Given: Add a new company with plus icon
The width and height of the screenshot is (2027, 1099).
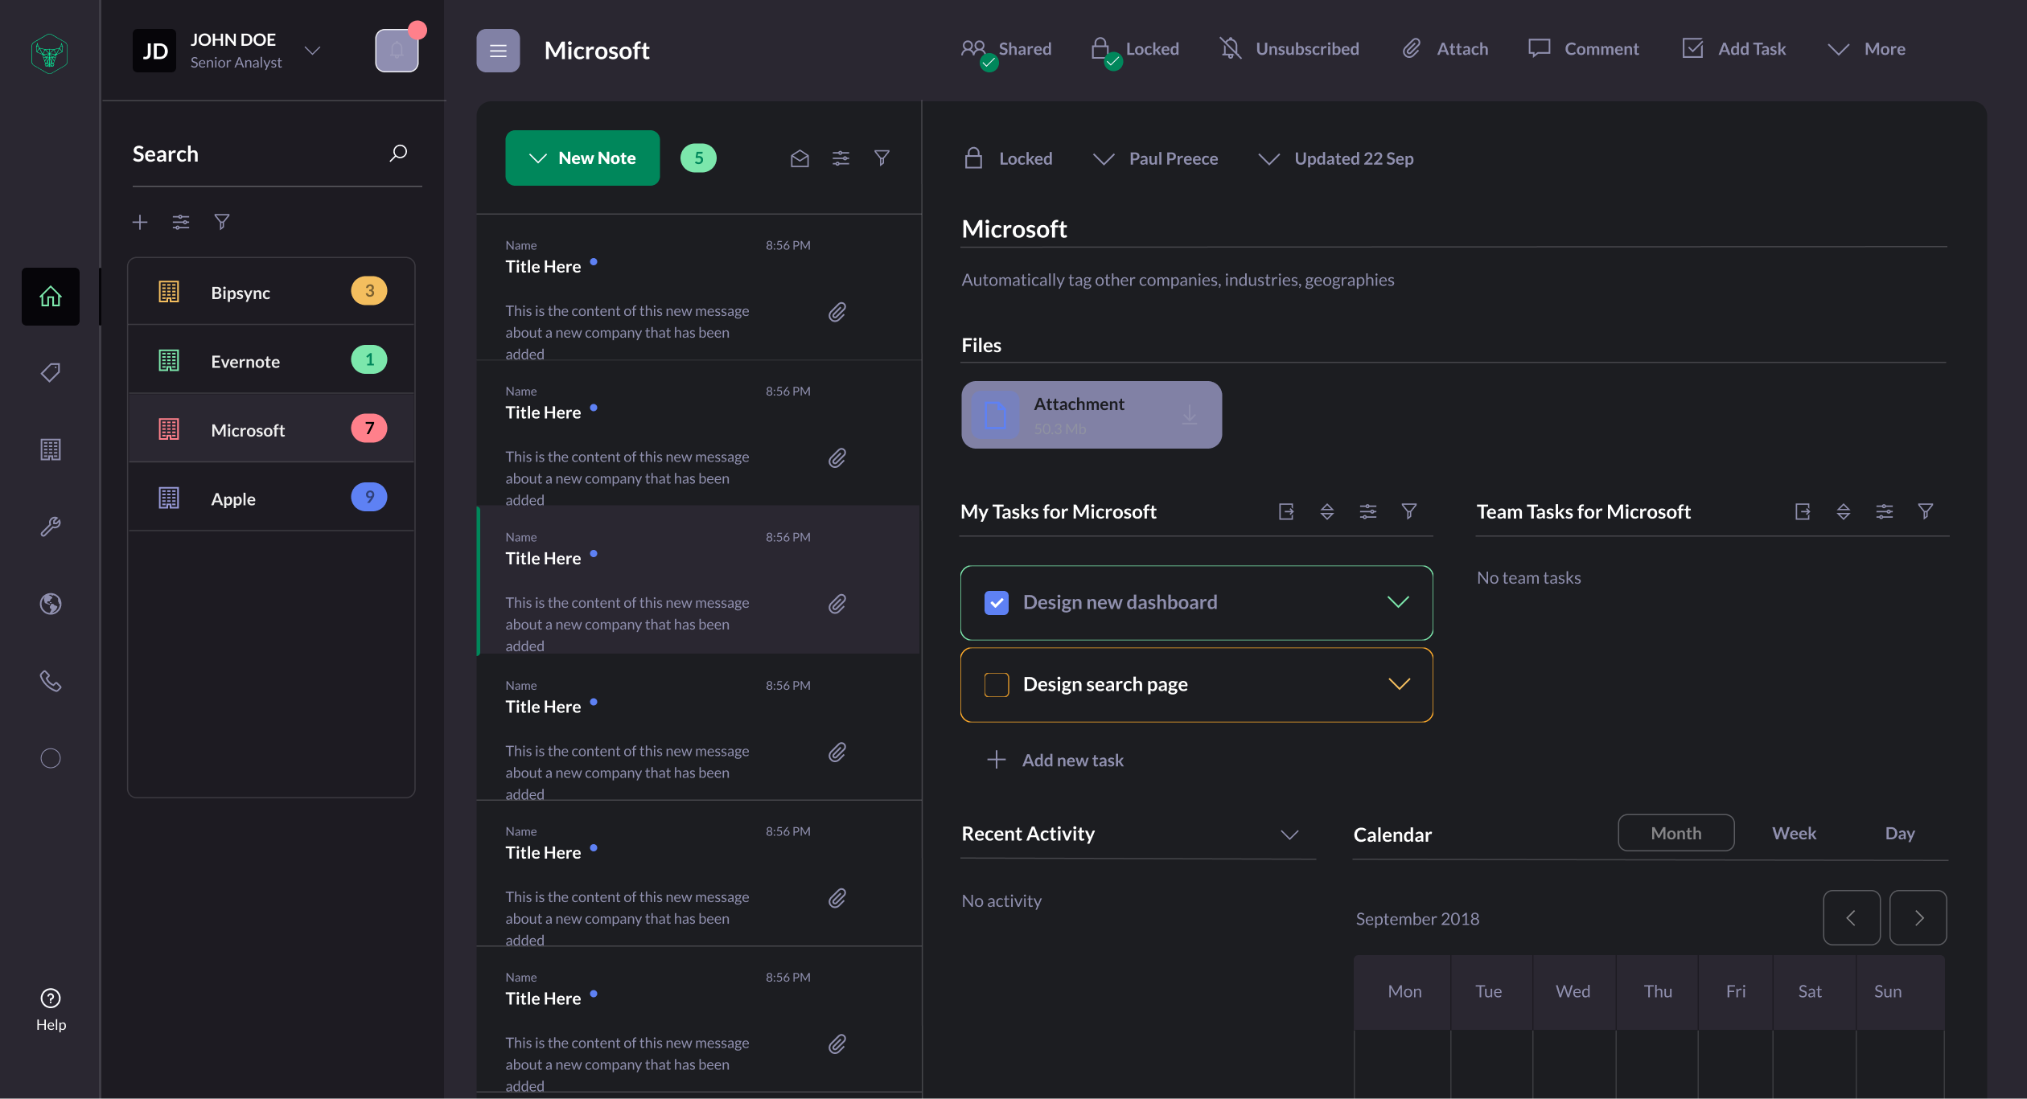Looking at the screenshot, I should click(x=140, y=222).
